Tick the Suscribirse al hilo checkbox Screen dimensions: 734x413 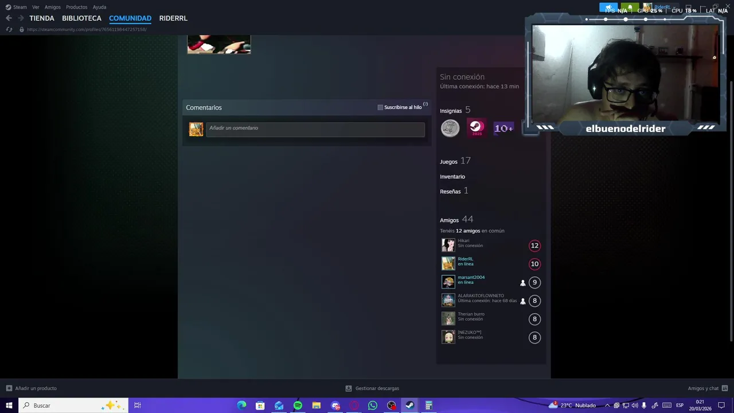380,107
